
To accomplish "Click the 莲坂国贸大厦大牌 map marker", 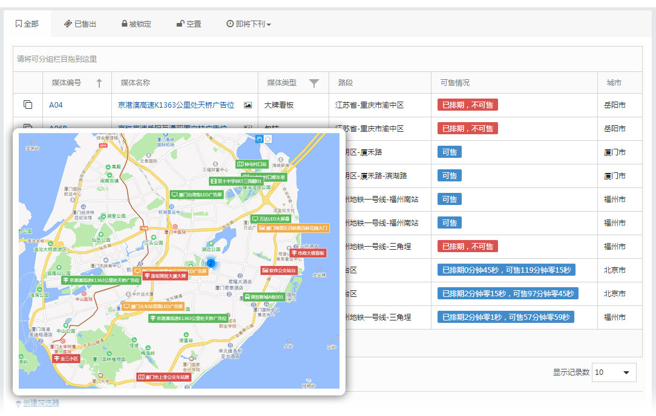I will [x=165, y=276].
